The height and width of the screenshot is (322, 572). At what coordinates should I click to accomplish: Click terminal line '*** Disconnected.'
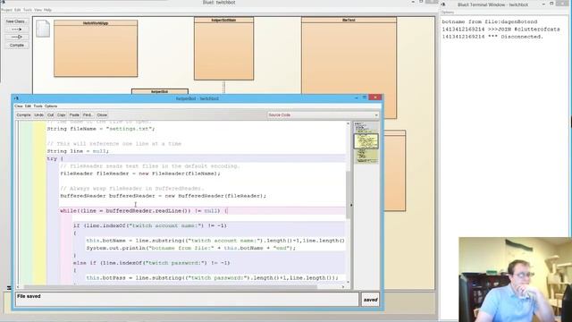492,37
